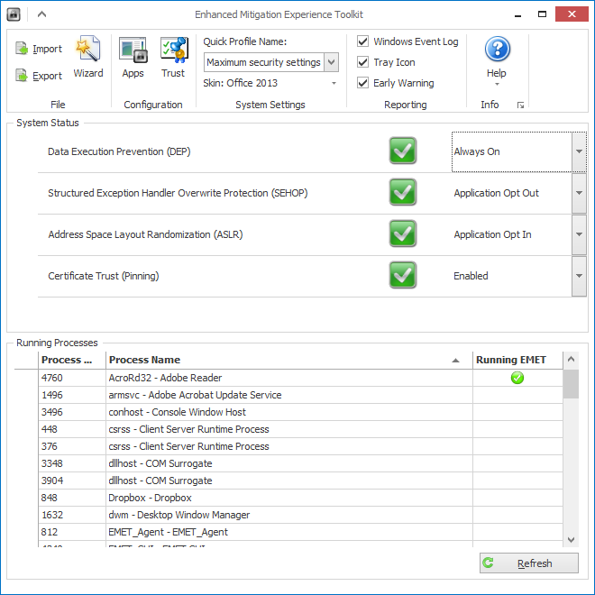595x595 pixels.
Task: Select the AcroRd32 - Adobe Reader row
Action: click(x=288, y=378)
